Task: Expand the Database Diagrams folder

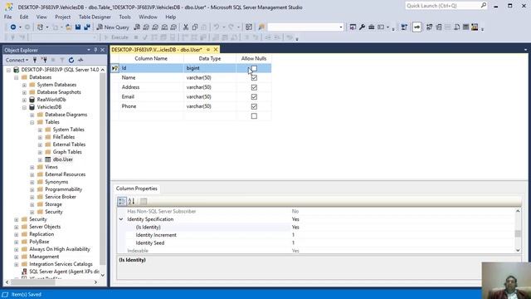Action: 32,115
